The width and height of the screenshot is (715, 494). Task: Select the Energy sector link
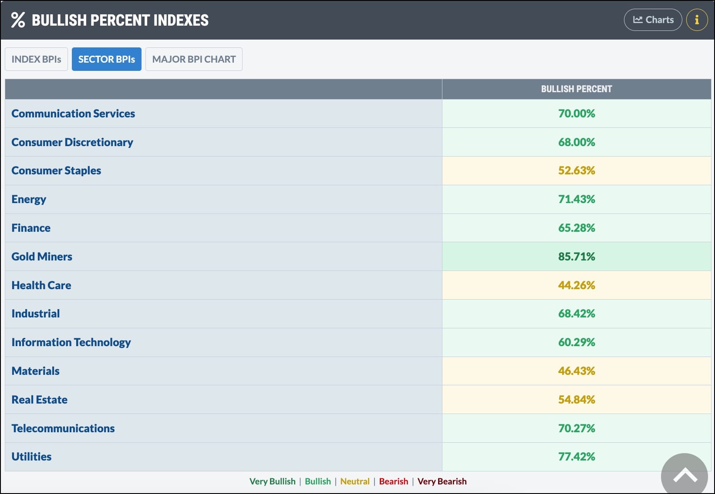pyautogui.click(x=29, y=199)
